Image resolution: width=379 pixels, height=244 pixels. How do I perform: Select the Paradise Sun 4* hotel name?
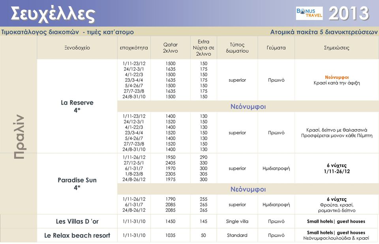(77, 184)
